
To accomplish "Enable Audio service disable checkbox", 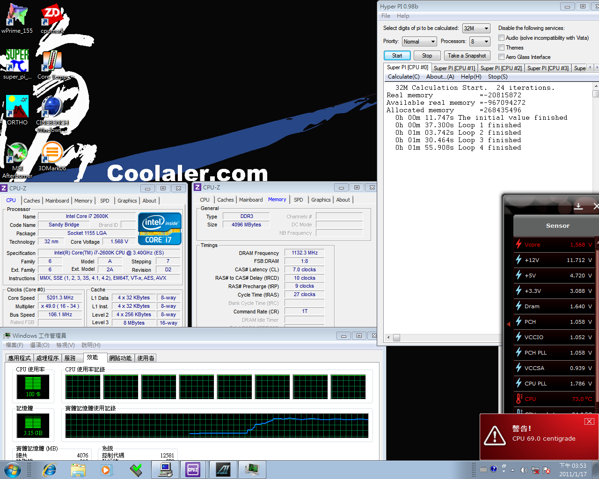I will click(501, 38).
